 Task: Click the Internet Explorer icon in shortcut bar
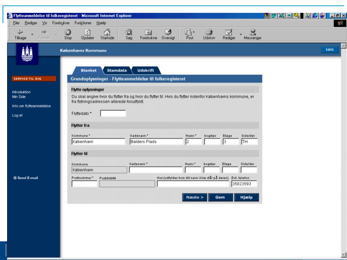point(315,16)
